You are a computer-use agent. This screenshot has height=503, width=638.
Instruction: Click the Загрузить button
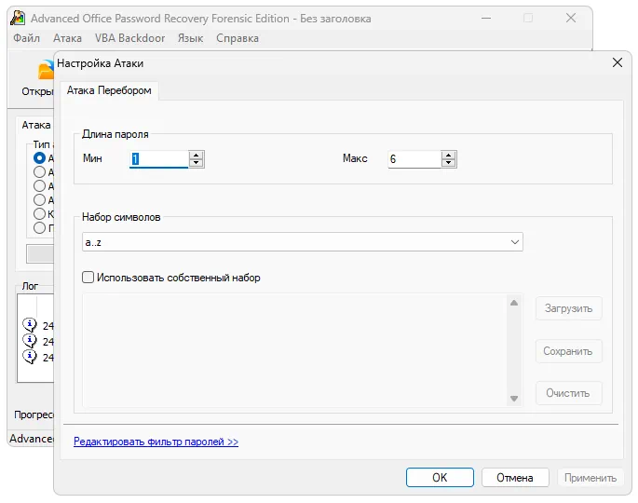point(568,308)
